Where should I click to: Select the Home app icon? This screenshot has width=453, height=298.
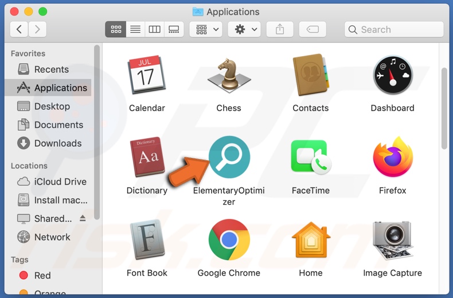tap(311, 240)
